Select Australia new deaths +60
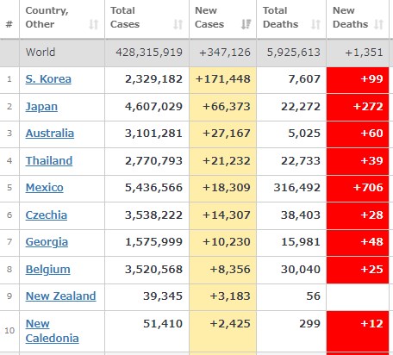 pyautogui.click(x=371, y=134)
